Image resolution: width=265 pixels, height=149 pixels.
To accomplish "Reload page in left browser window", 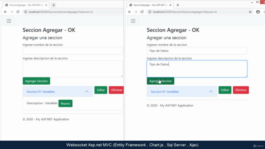I will click(x=18, y=12).
